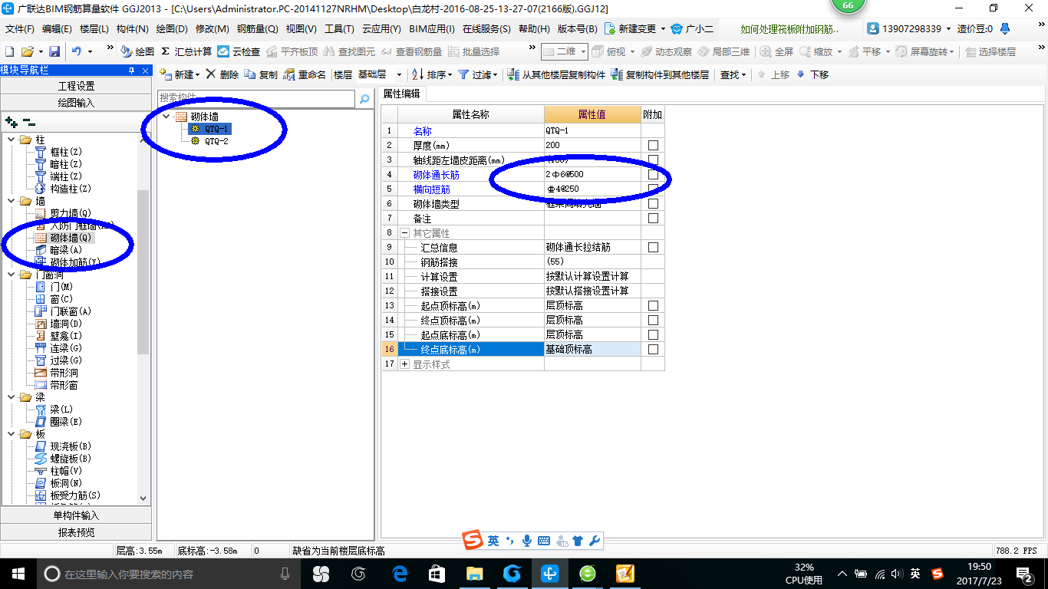Toggle 附加 checkbox for 汇总信息 row
The image size is (1048, 589).
coord(653,248)
